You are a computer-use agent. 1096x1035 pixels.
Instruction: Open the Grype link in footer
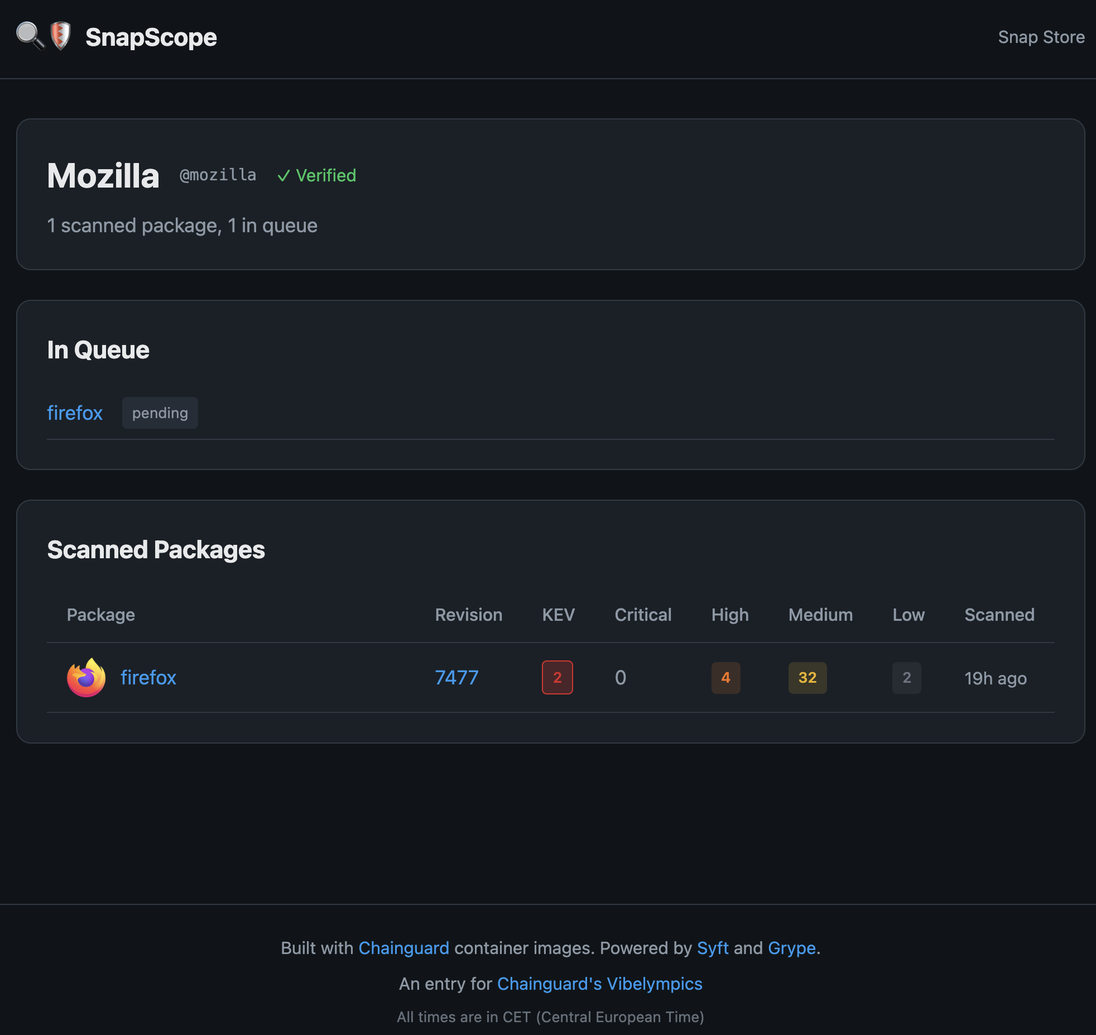(791, 948)
